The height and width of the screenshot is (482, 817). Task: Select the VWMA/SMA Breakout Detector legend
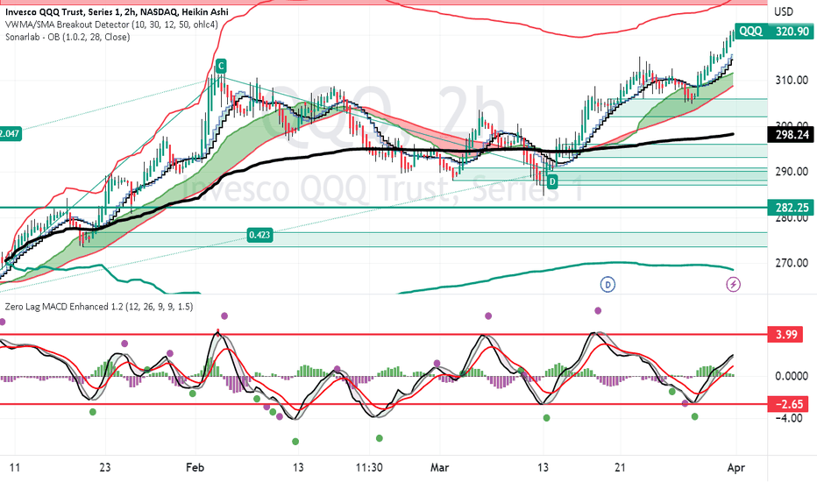pos(111,25)
